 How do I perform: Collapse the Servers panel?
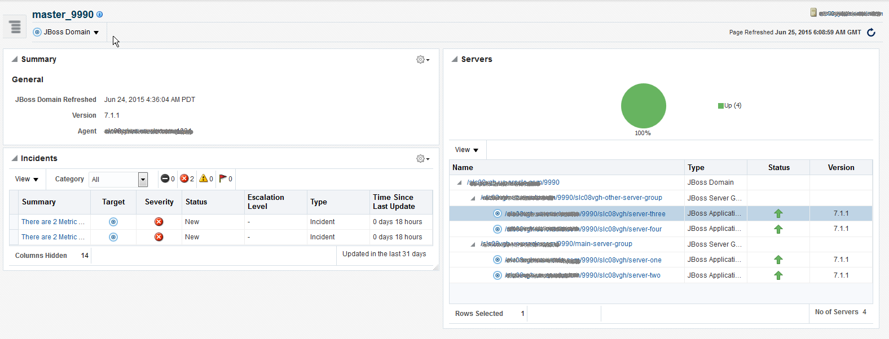(x=454, y=59)
